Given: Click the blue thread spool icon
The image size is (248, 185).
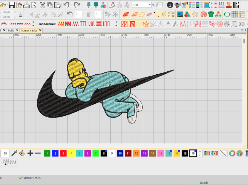Looking at the screenshot, I should 206,5.
